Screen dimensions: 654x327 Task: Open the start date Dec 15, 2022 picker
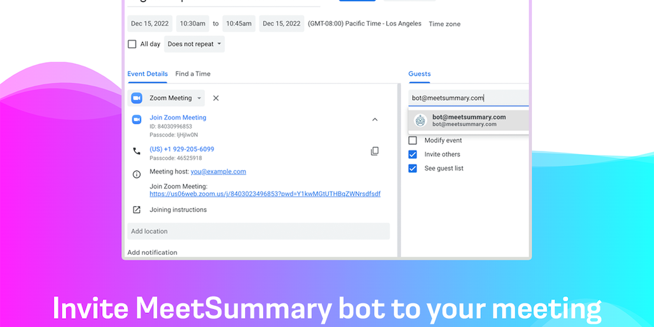(x=149, y=24)
